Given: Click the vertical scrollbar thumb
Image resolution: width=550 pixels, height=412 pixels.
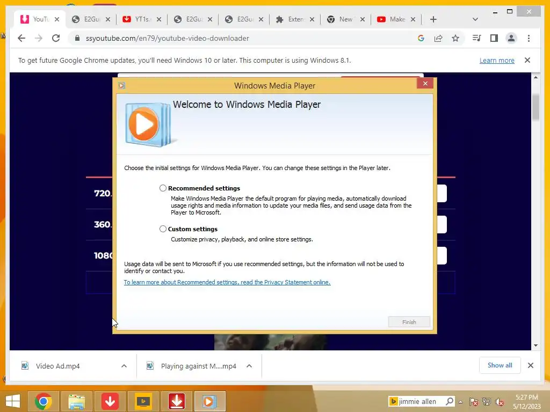Looking at the screenshot, I should point(535,107).
